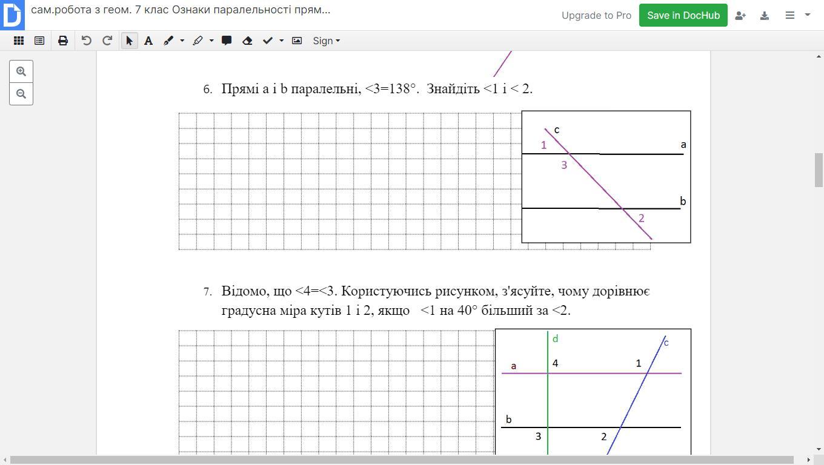Click Upgrade to Pro link
The height and width of the screenshot is (465, 824).
click(x=596, y=15)
